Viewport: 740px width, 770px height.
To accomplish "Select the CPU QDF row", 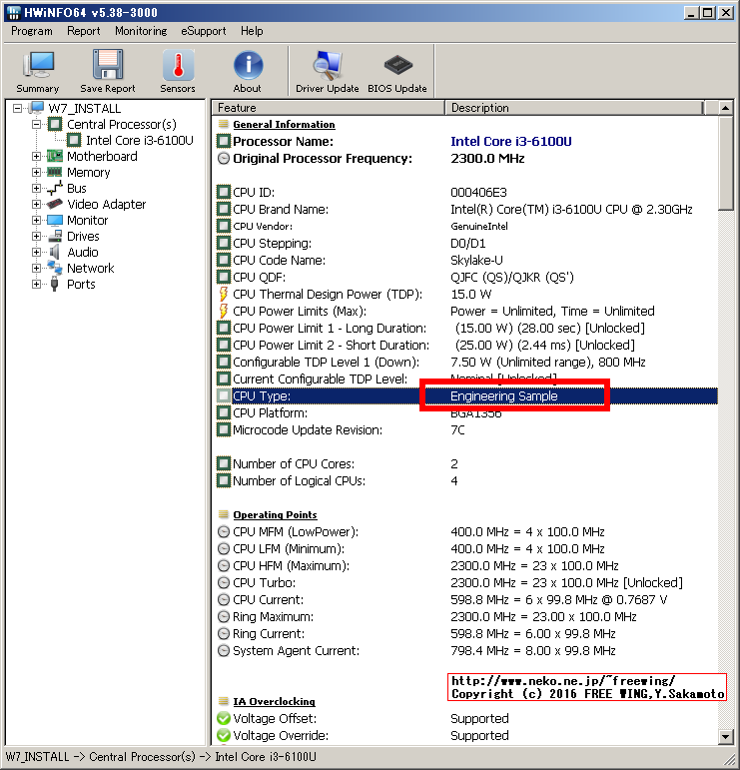I will click(467, 277).
